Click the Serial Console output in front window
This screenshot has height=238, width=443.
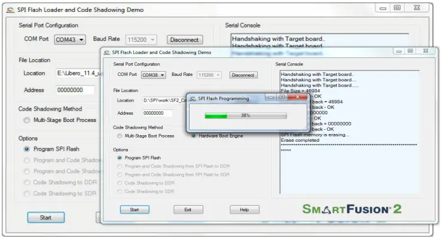click(350, 132)
